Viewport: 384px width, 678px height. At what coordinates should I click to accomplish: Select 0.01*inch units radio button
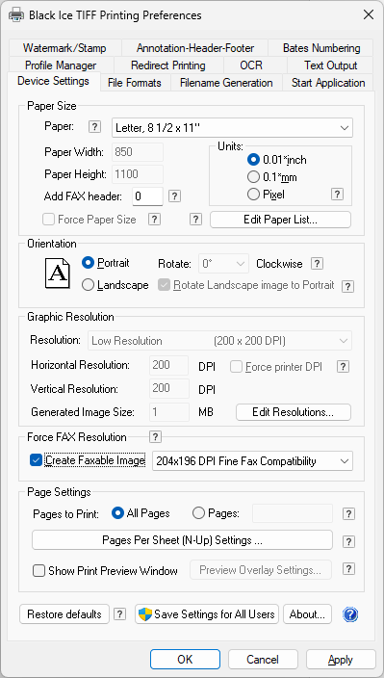pyautogui.click(x=253, y=160)
